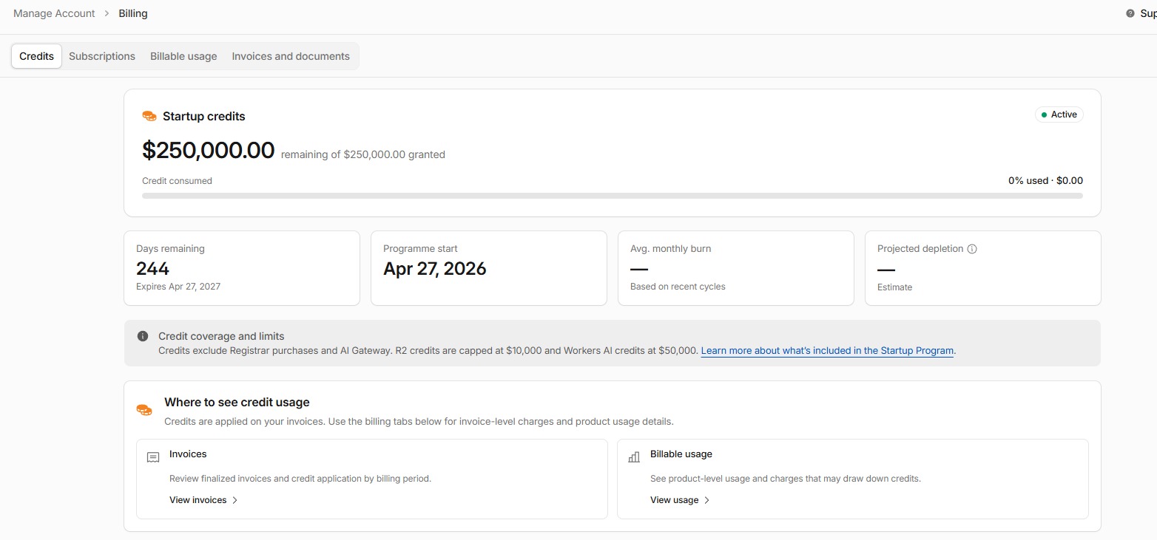Click the Billable usage bar chart icon
This screenshot has width=1157, height=540.
(x=634, y=457)
